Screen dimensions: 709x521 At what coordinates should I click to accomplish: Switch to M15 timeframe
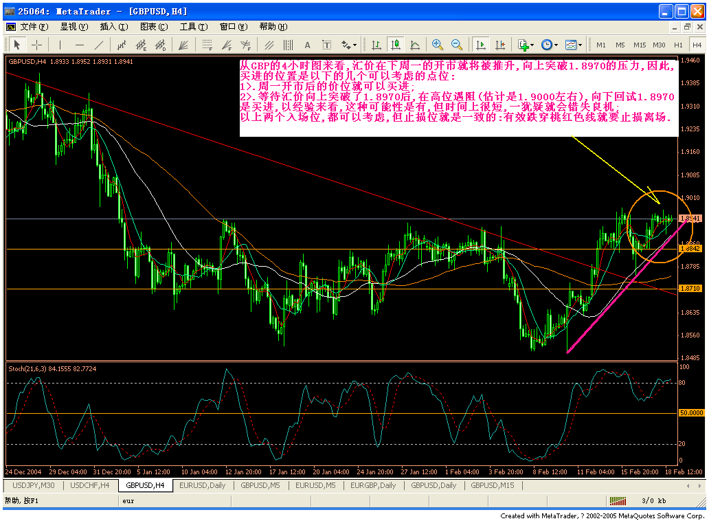tap(640, 45)
